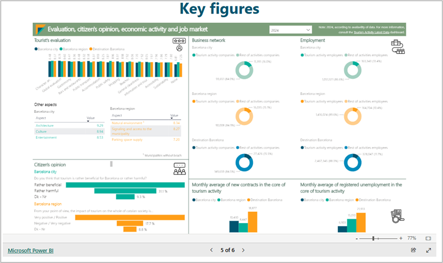This screenshot has height=263, width=443.
Task: Click the share report icon
Action: click(413, 250)
